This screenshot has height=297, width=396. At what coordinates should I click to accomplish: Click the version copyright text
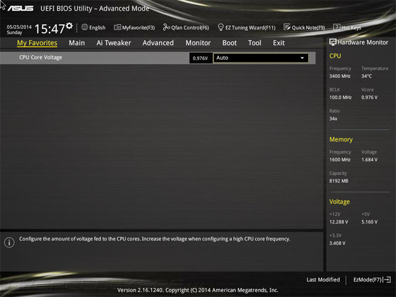coord(198,290)
